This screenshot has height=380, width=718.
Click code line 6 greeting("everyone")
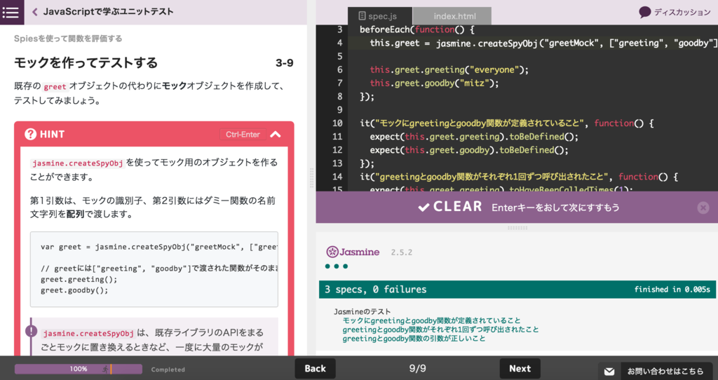pyautogui.click(x=449, y=69)
